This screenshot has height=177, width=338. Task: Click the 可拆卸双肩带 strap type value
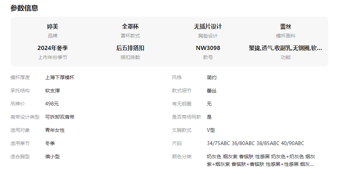60,117
